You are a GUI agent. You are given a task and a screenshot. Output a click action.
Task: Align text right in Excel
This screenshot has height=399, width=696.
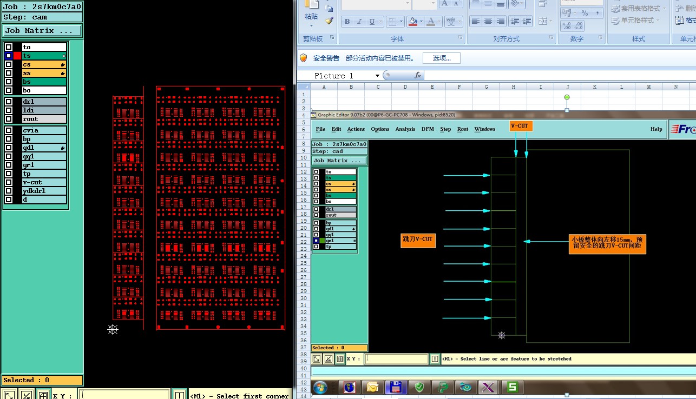click(x=500, y=21)
